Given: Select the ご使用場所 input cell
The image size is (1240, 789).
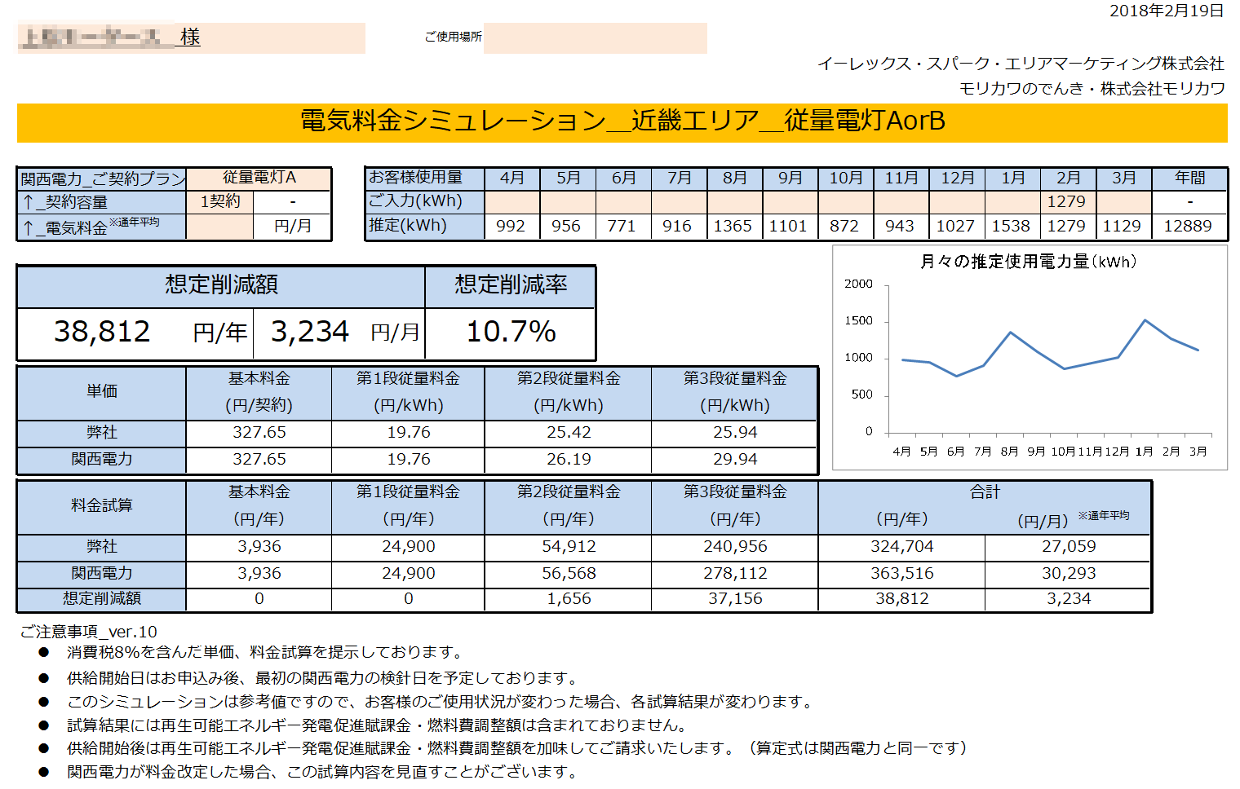Looking at the screenshot, I should click(596, 37).
